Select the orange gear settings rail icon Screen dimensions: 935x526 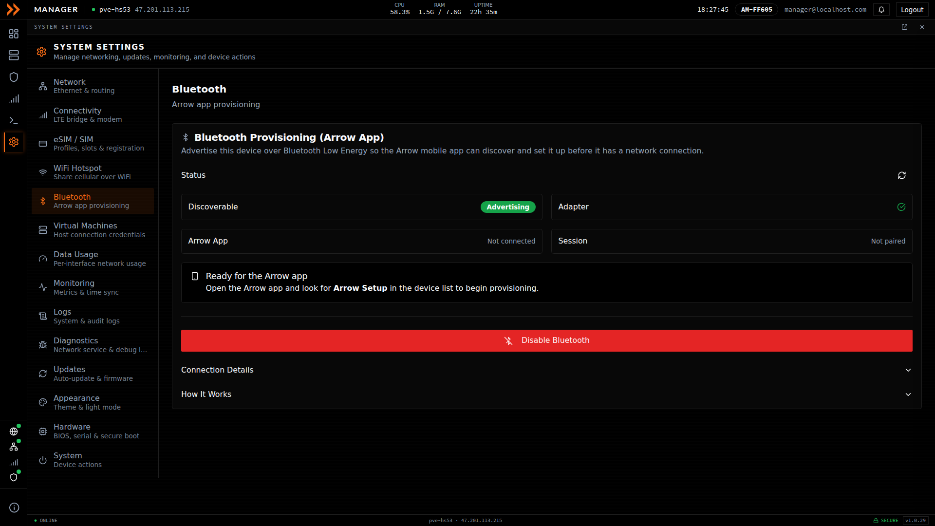(14, 142)
